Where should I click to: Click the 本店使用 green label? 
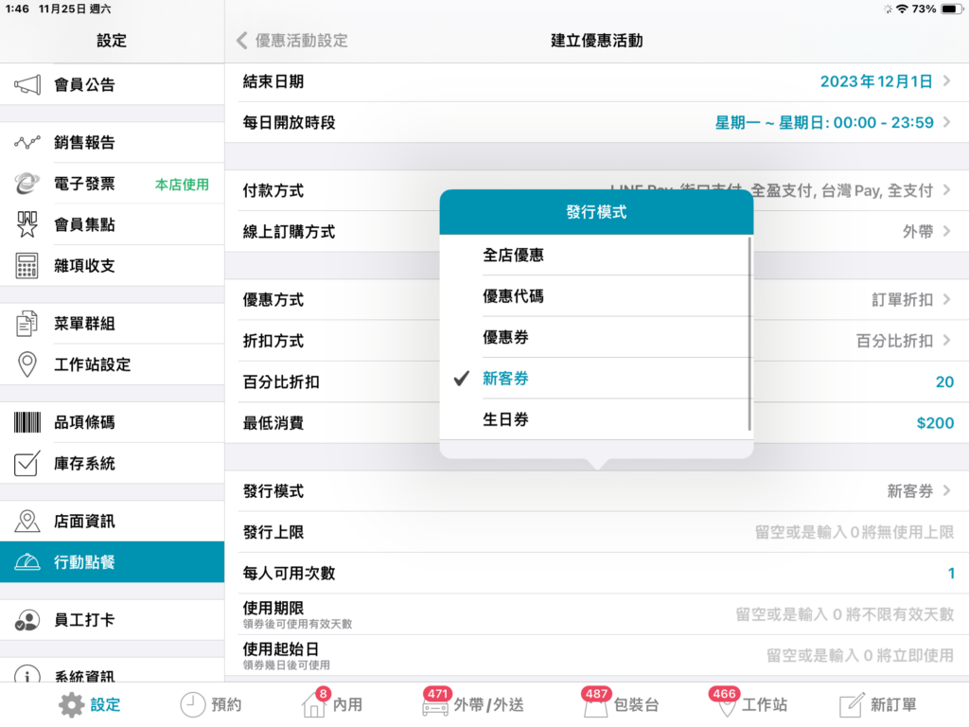(x=182, y=185)
